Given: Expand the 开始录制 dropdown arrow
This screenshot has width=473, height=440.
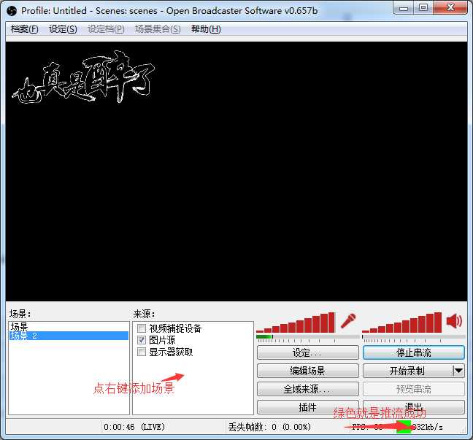Looking at the screenshot, I should click(458, 371).
